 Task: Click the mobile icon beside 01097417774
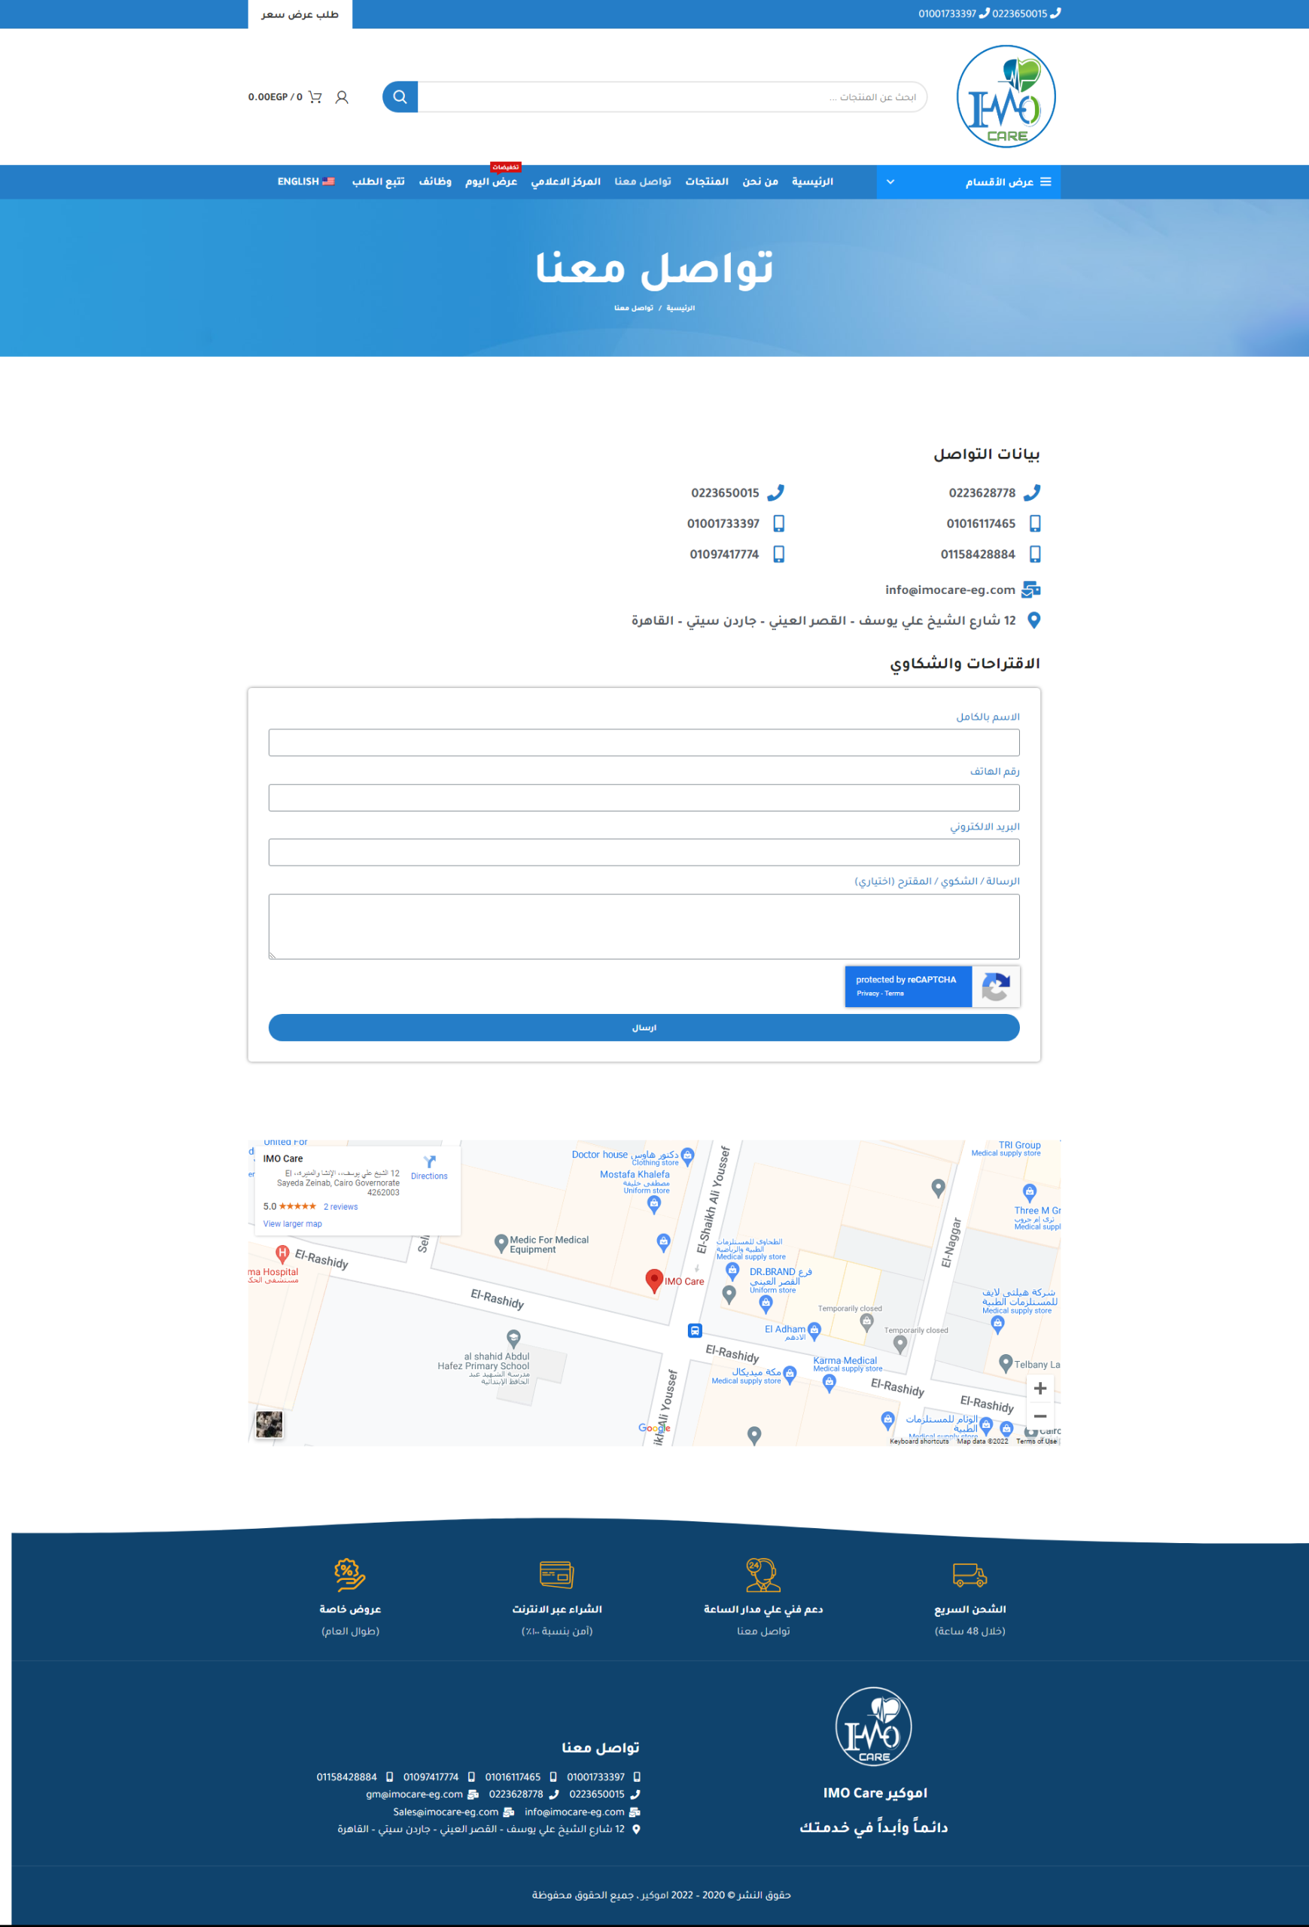click(778, 554)
